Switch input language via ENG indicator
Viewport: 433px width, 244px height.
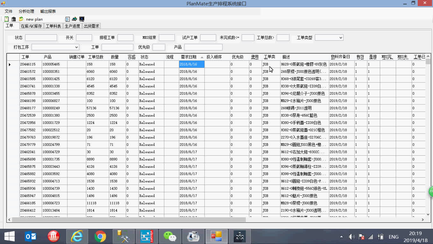point(394,237)
